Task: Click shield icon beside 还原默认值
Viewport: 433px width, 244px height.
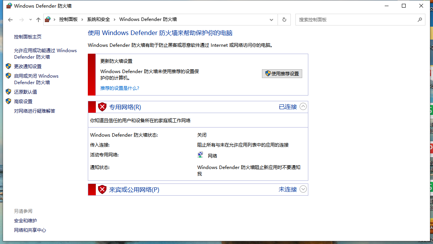Action: point(8,92)
